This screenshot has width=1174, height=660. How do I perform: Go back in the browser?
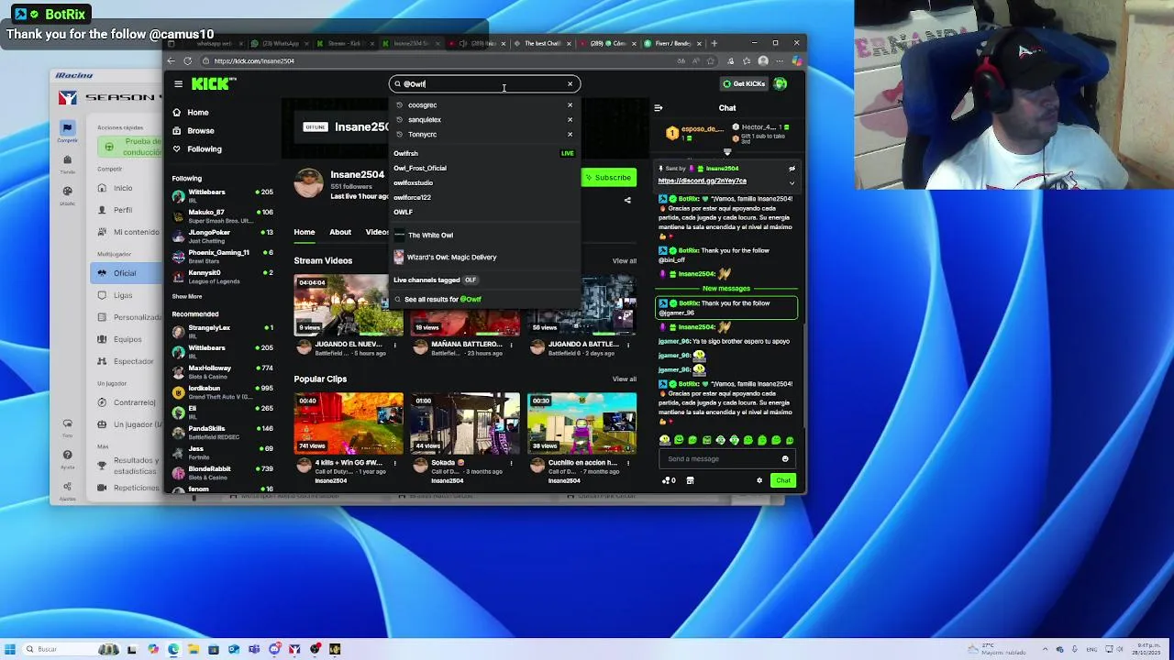click(x=171, y=60)
